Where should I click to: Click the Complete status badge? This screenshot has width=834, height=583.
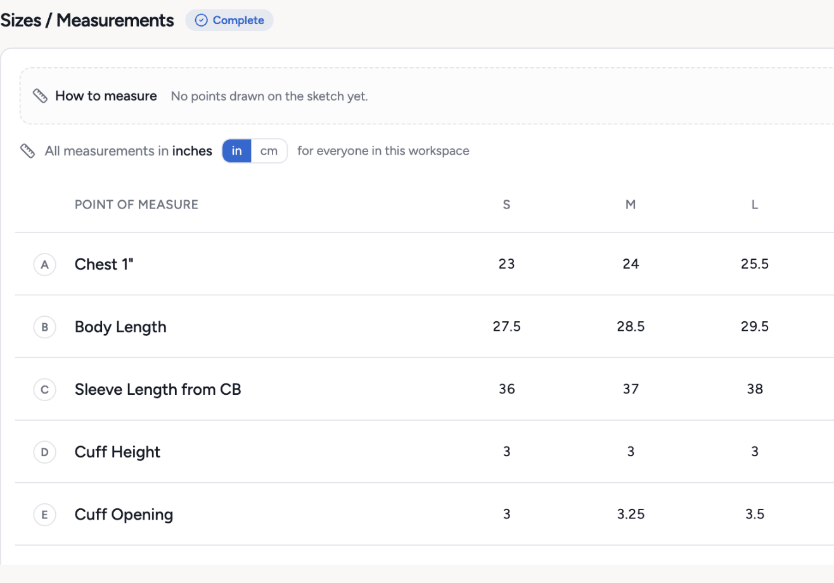coord(229,20)
